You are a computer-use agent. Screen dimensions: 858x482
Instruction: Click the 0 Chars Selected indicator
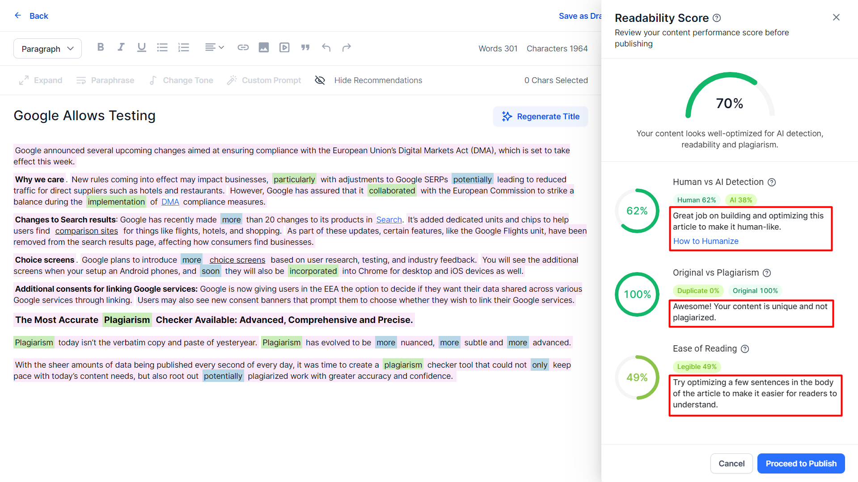pos(556,80)
